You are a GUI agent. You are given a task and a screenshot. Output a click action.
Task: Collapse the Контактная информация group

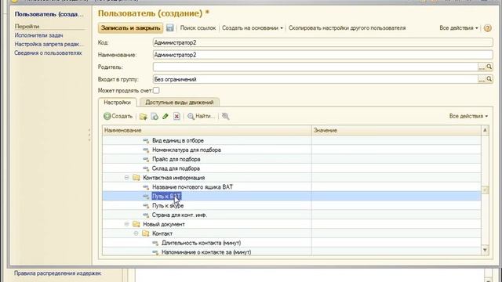pyautogui.click(x=126, y=178)
